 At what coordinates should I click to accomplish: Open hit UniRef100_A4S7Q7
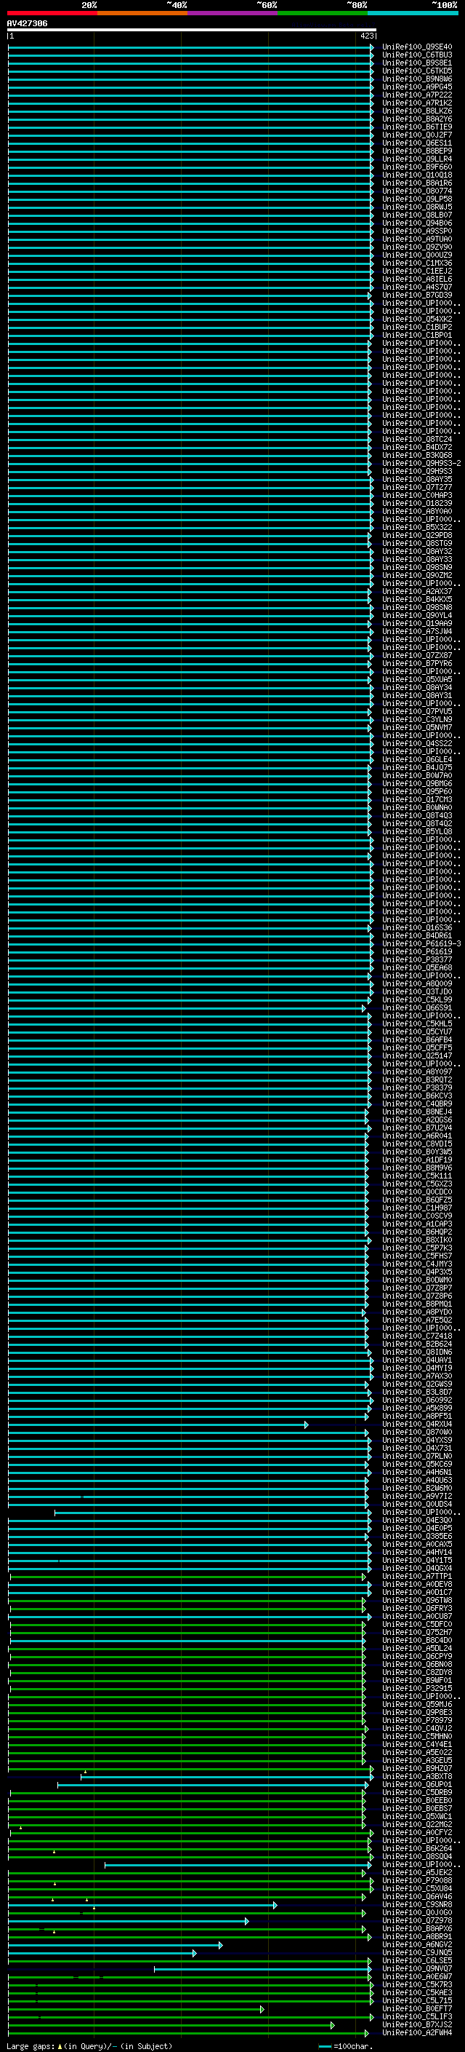pyautogui.click(x=417, y=287)
